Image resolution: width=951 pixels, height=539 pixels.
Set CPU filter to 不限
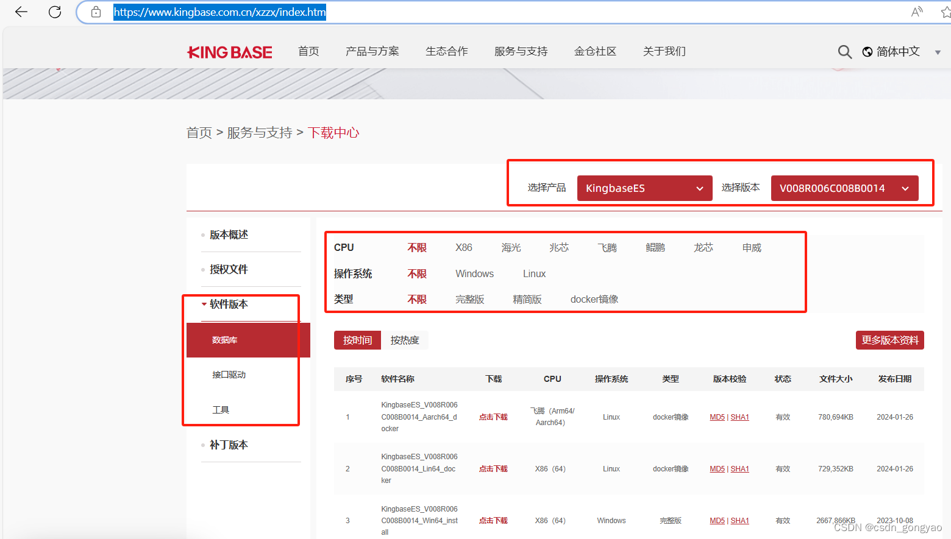pyautogui.click(x=417, y=247)
